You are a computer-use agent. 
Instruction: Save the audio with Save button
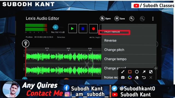(x=119, y=19)
